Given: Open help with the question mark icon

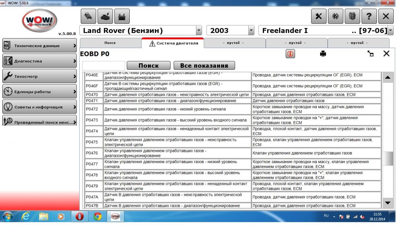Looking at the screenshot, I should coord(369,16).
